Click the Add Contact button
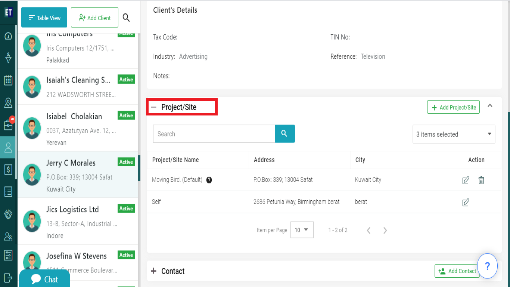The image size is (510, 287). [x=458, y=271]
